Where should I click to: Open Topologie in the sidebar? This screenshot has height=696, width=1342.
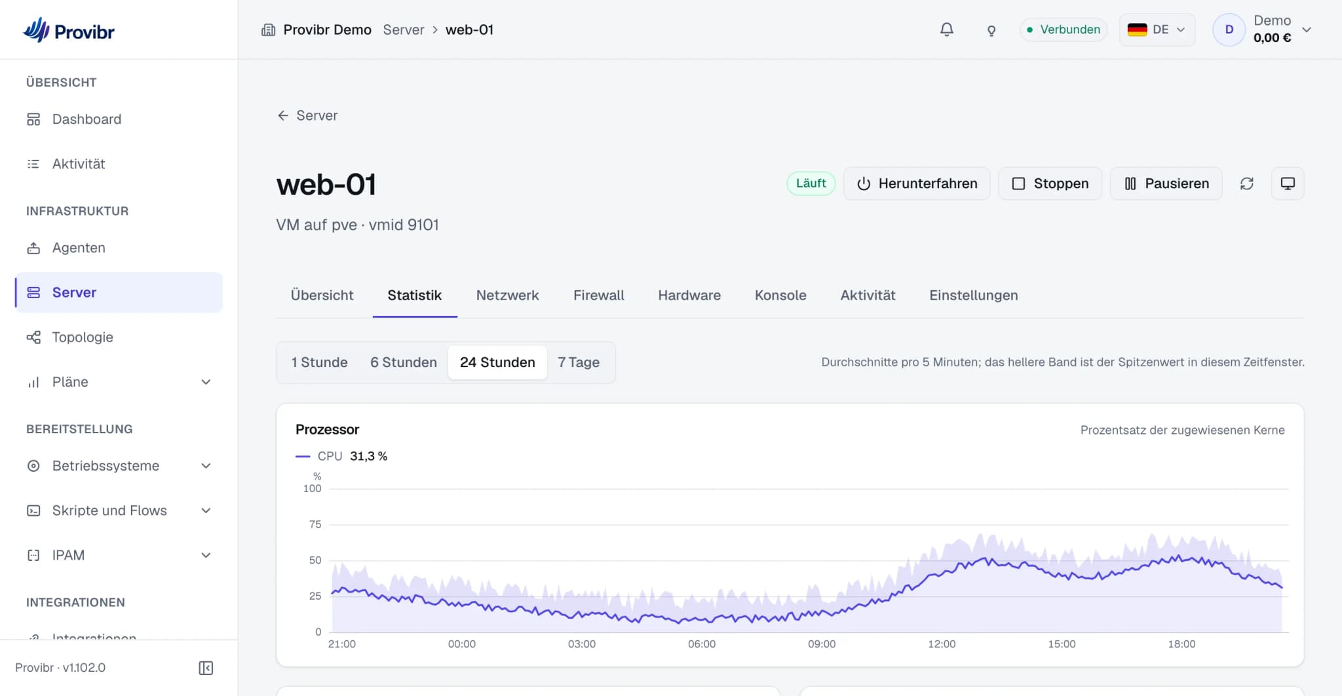[119, 337]
